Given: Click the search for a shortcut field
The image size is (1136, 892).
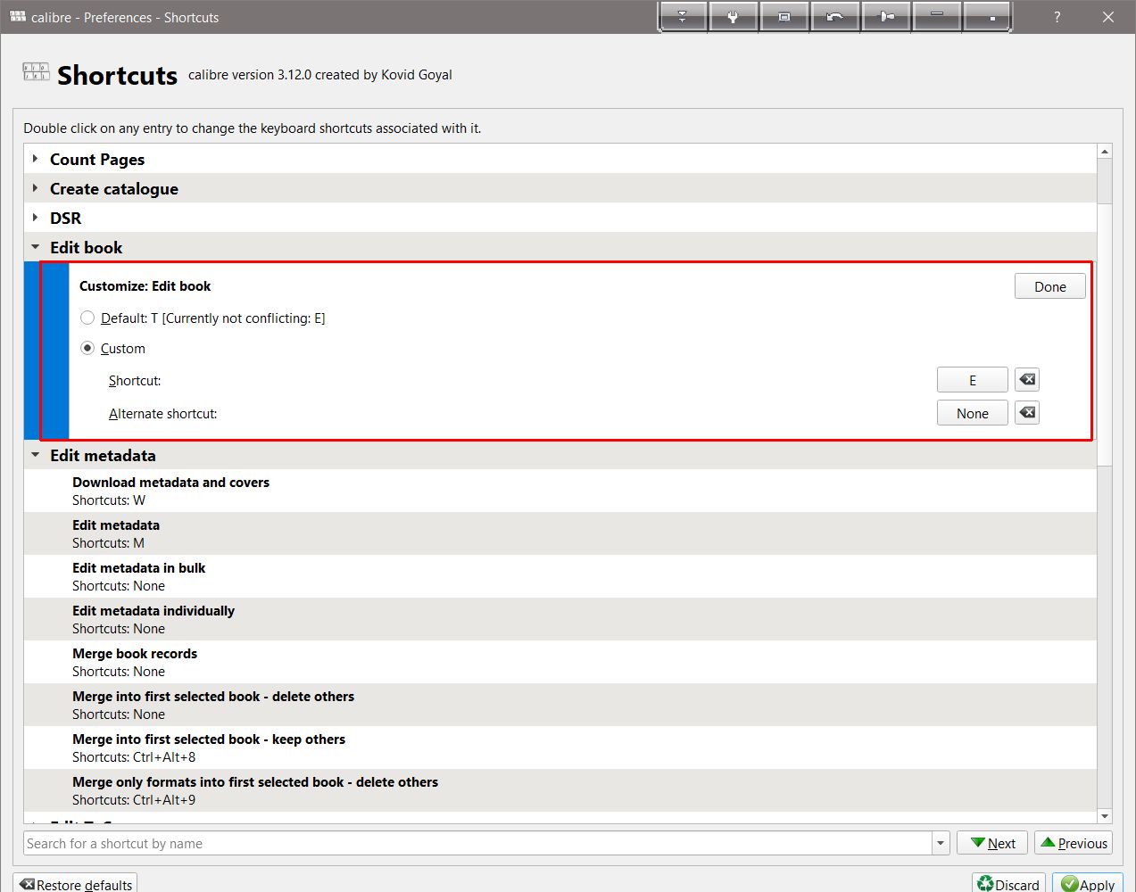Looking at the screenshot, I should click(477, 843).
